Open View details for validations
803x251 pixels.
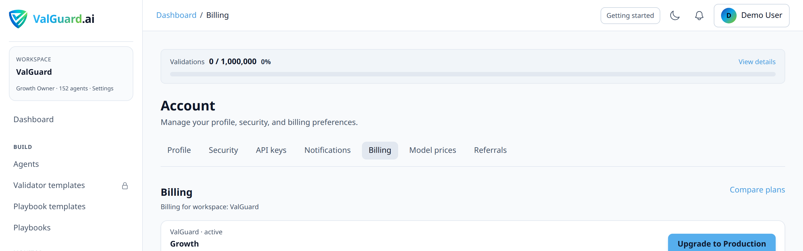pyautogui.click(x=757, y=62)
